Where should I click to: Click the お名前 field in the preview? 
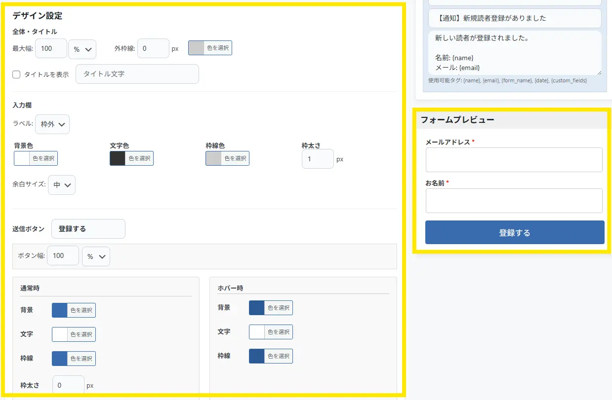[x=514, y=201]
